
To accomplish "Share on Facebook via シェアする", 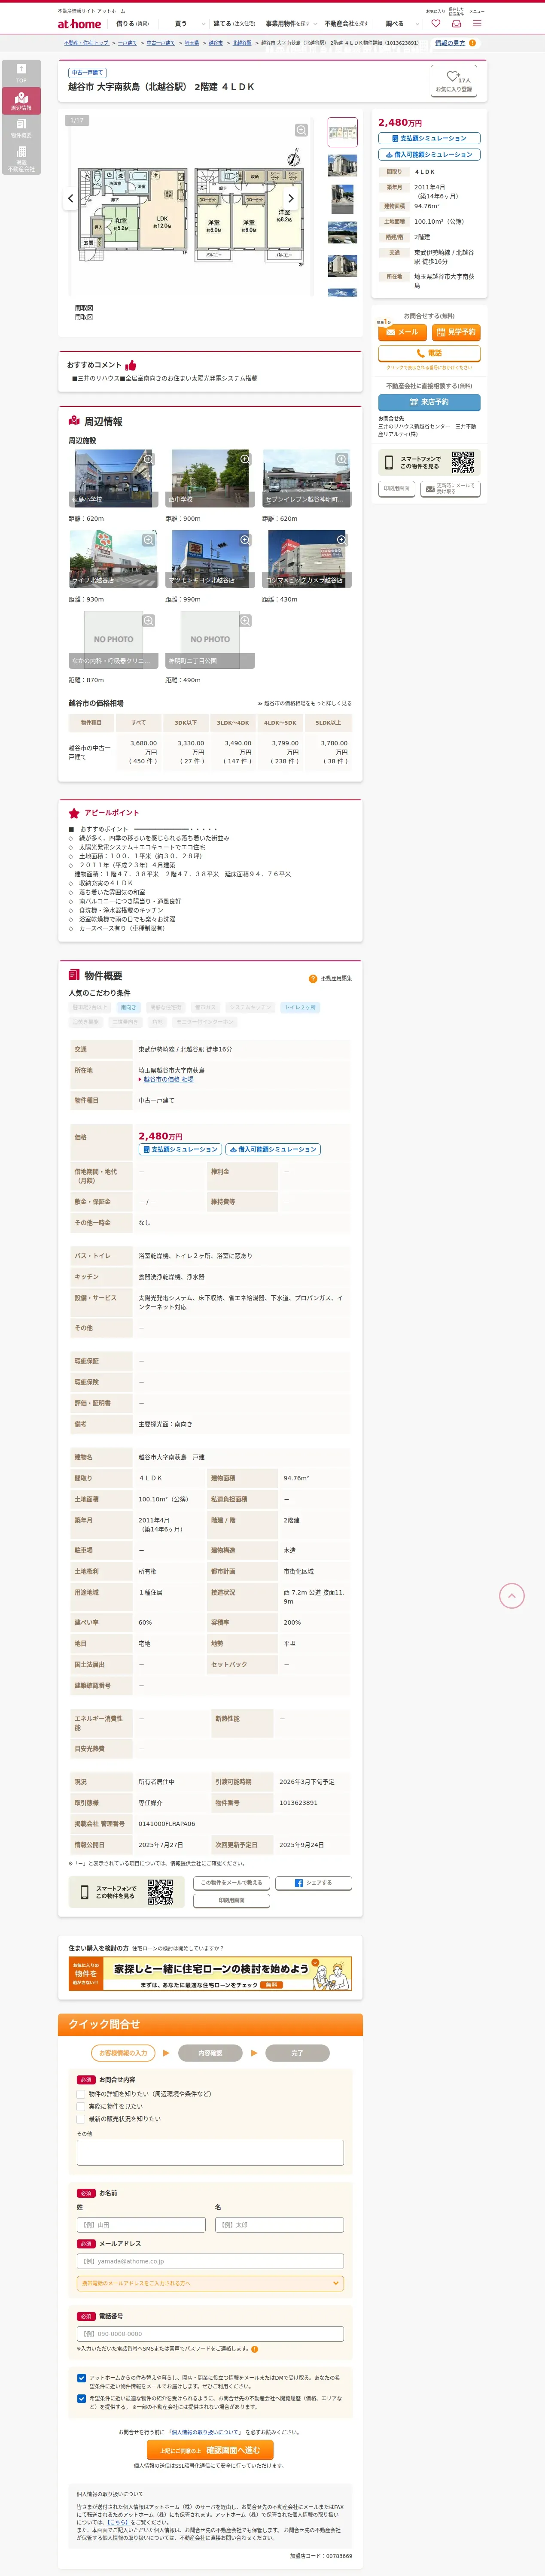I will pyautogui.click(x=314, y=1883).
